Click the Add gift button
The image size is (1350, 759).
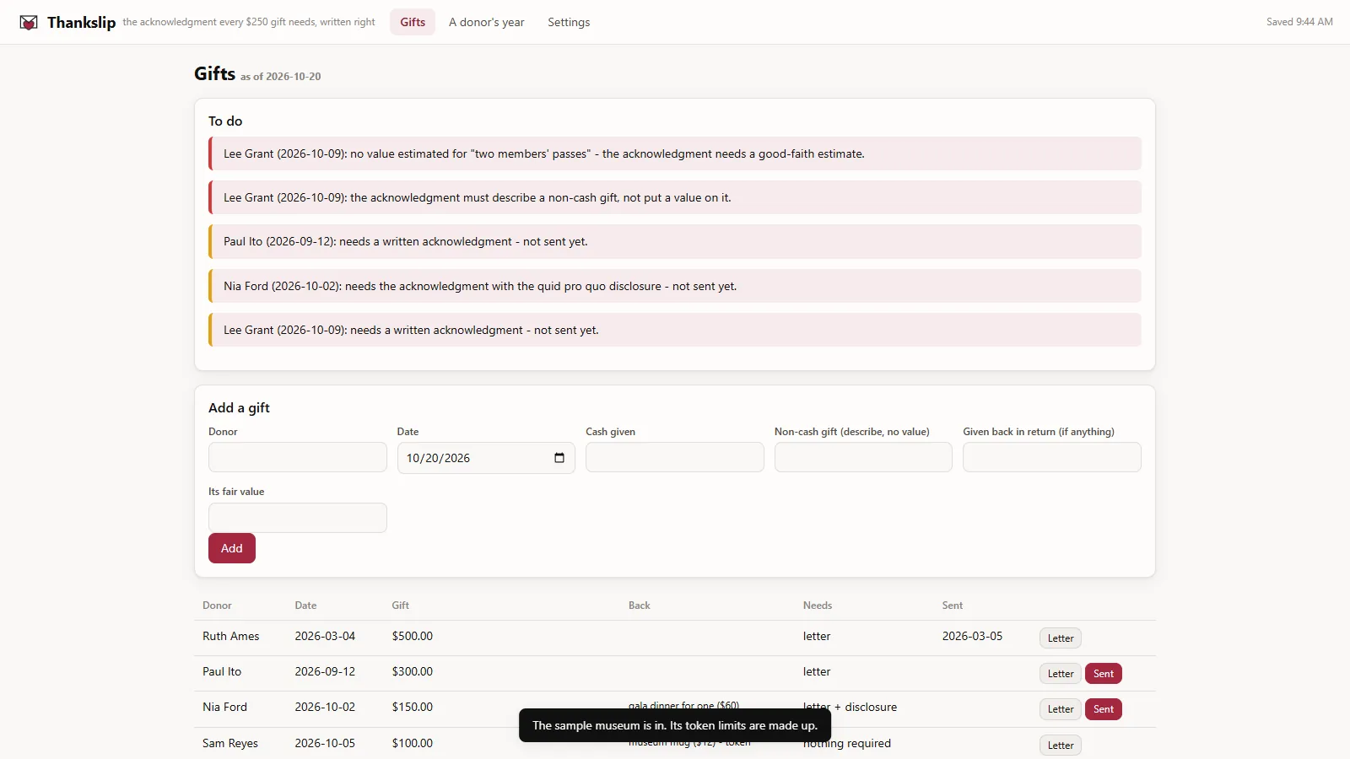[x=232, y=548]
